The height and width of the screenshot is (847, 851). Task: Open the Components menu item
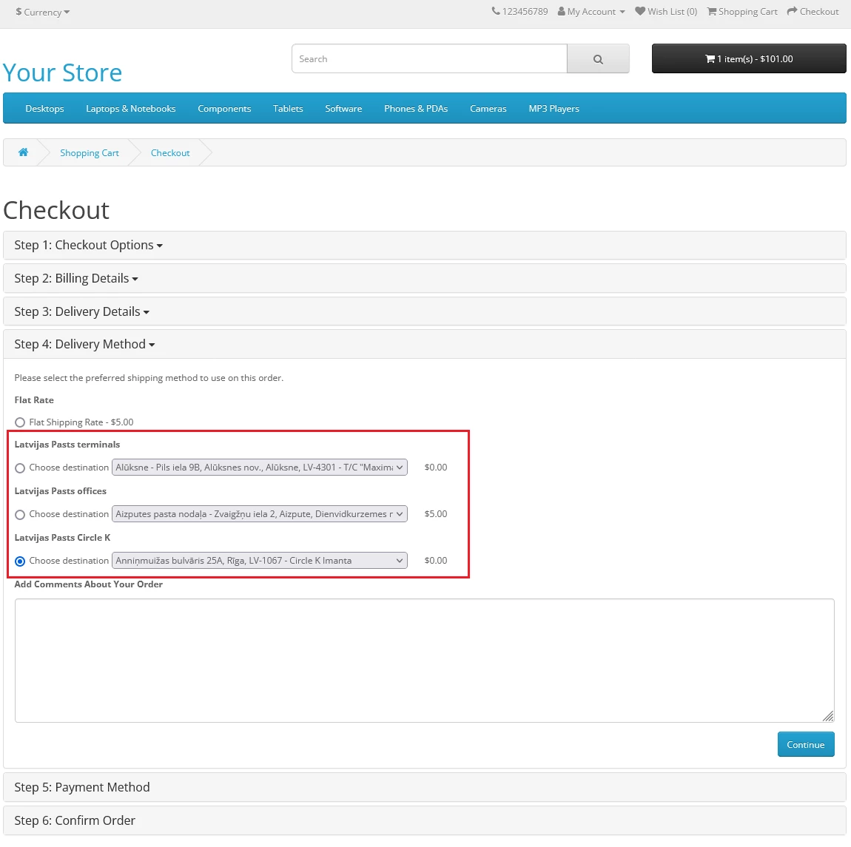coord(224,109)
